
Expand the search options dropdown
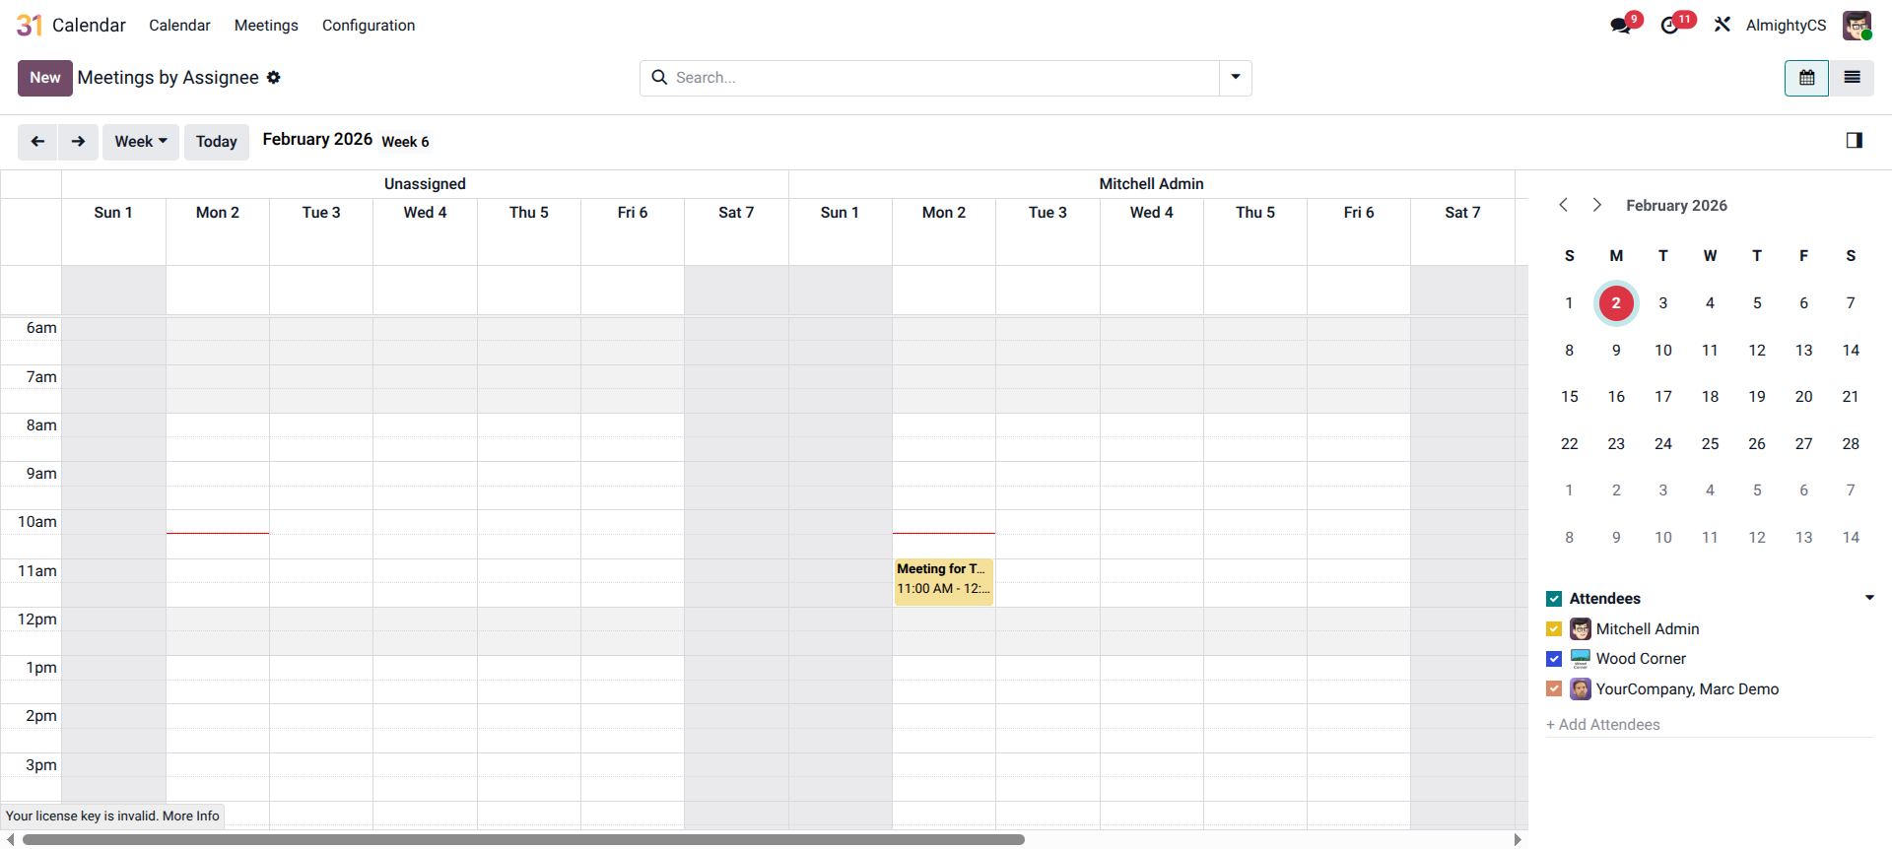coord(1235,78)
